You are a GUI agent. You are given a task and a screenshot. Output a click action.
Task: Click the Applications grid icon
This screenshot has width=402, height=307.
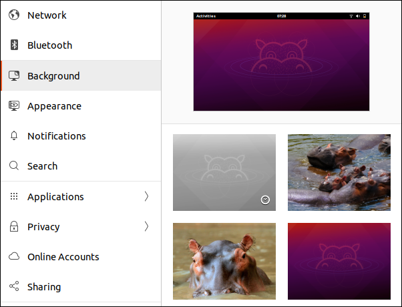[13, 197]
